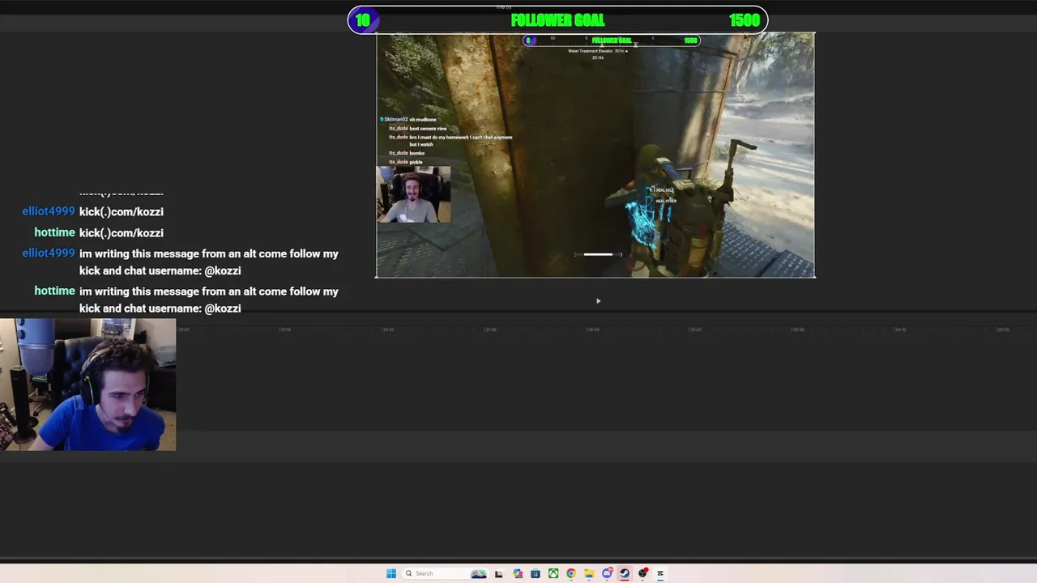Switch to Google Chrome in taskbar
1037x583 pixels.
click(571, 573)
